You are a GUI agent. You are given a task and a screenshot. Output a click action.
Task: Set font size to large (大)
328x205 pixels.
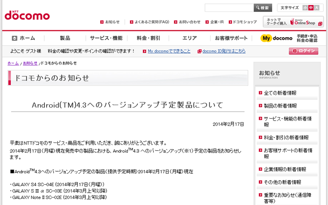tap(317, 8)
